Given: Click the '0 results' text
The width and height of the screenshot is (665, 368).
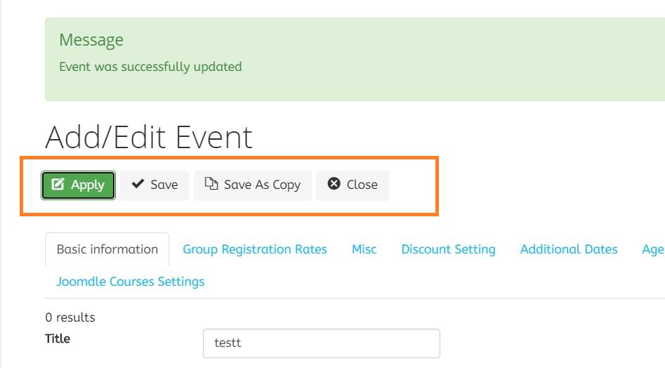Looking at the screenshot, I should [x=70, y=317].
